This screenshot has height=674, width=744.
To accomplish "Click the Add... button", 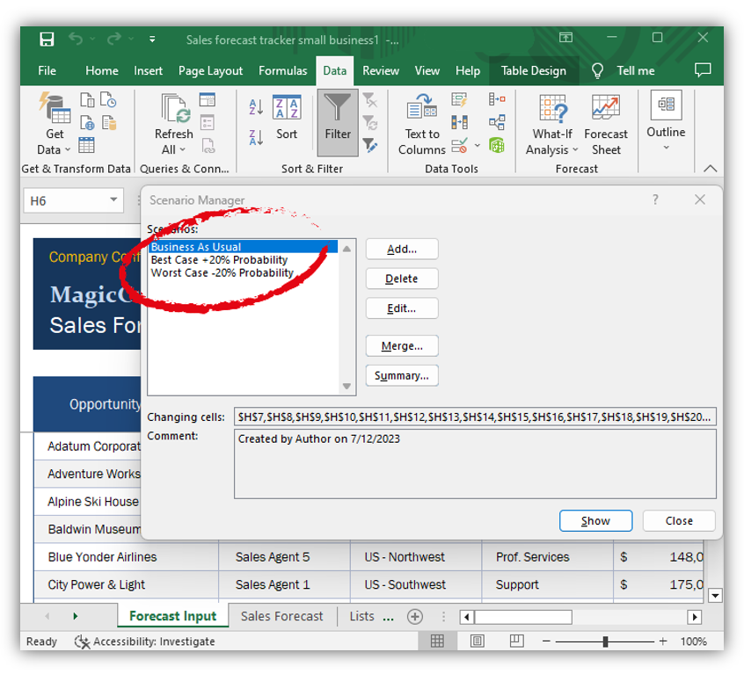I will click(402, 250).
